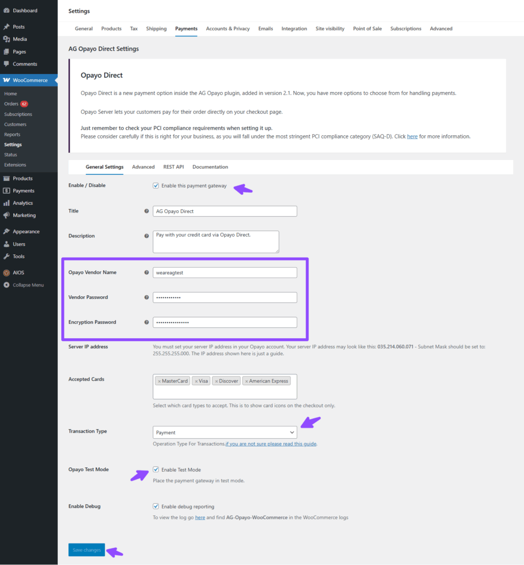This screenshot has height=565, width=524.
Task: Open the Integration settings tab
Action: [294, 29]
